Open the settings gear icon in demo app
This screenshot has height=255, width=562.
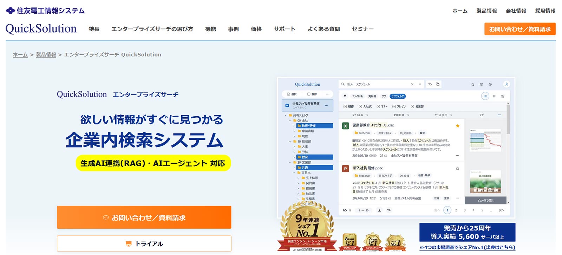tap(490, 84)
